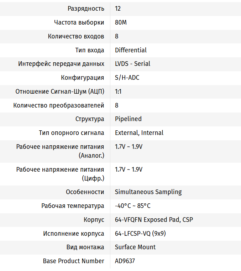Click the "AD9637" base product number

pyautogui.click(x=125, y=261)
